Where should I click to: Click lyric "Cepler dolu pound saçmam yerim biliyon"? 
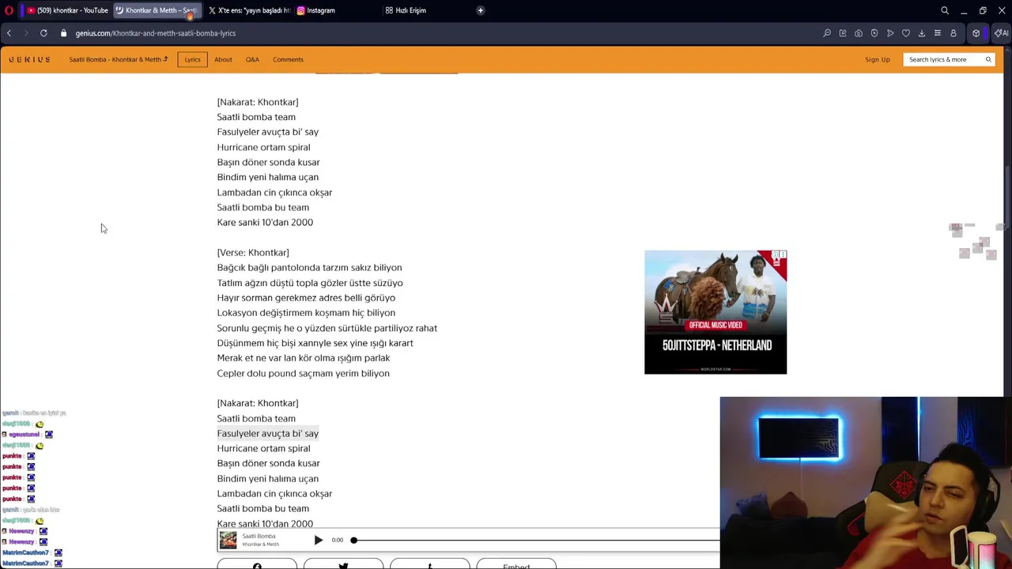303,373
